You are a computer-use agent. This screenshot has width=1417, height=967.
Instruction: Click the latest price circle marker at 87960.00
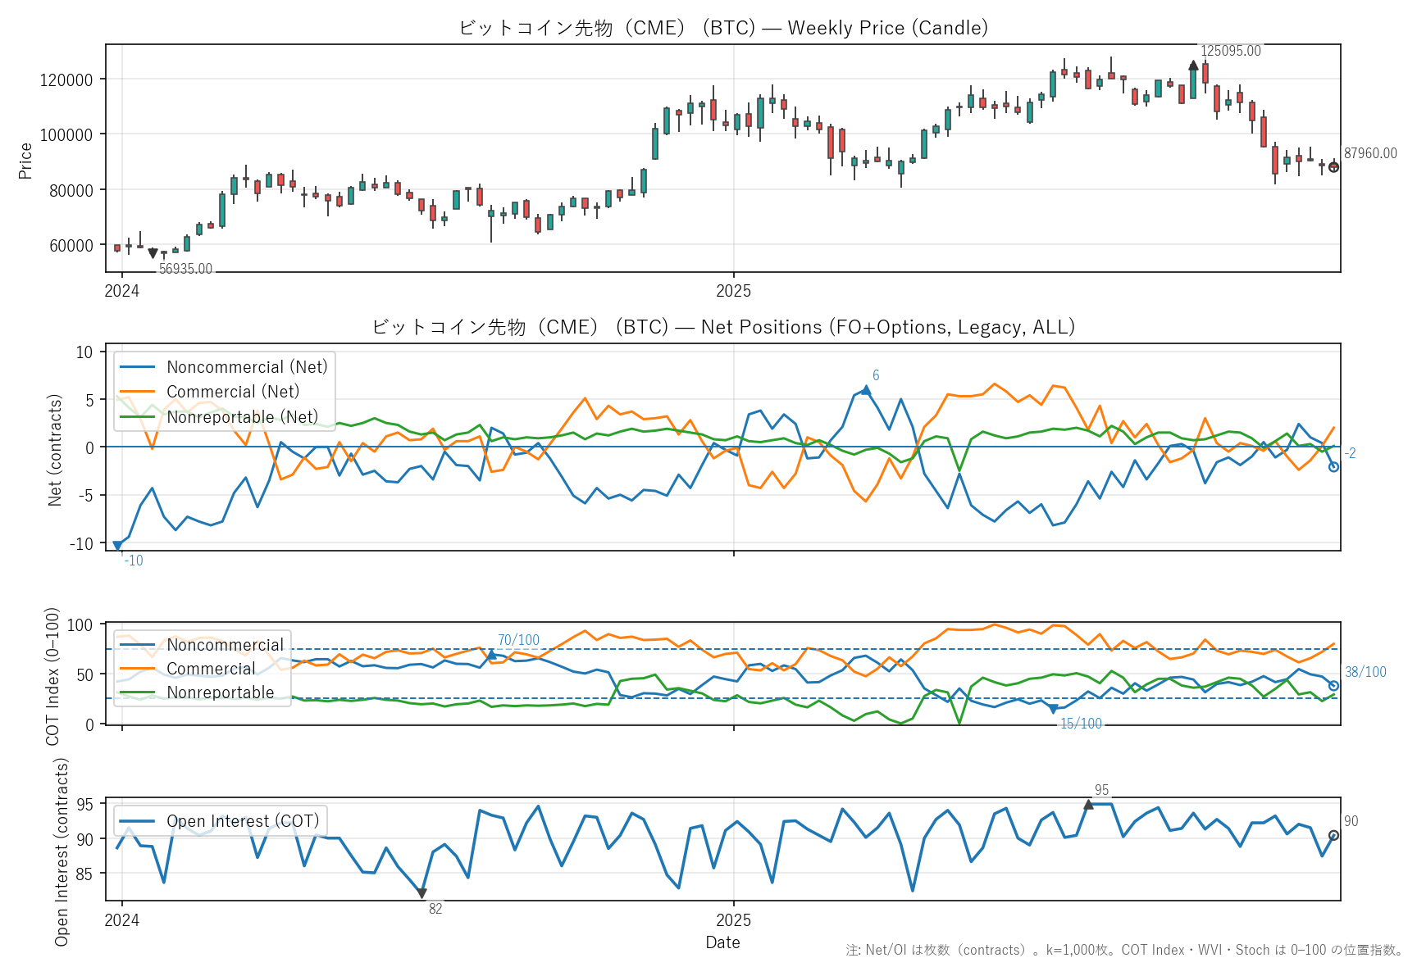click(1334, 167)
